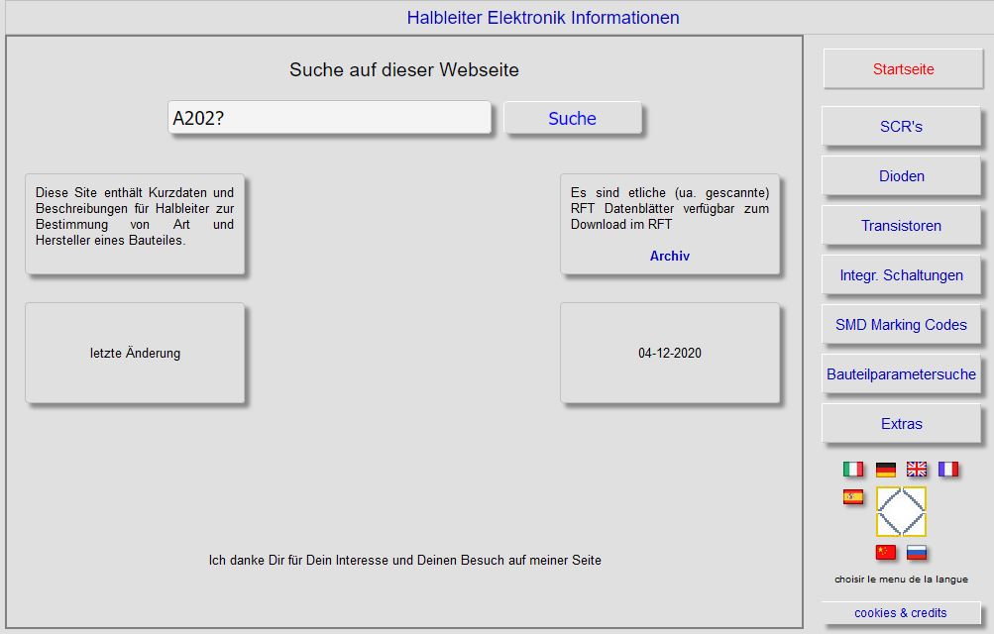Pick the Spanish flag icon
The height and width of the screenshot is (634, 994).
pos(853,497)
